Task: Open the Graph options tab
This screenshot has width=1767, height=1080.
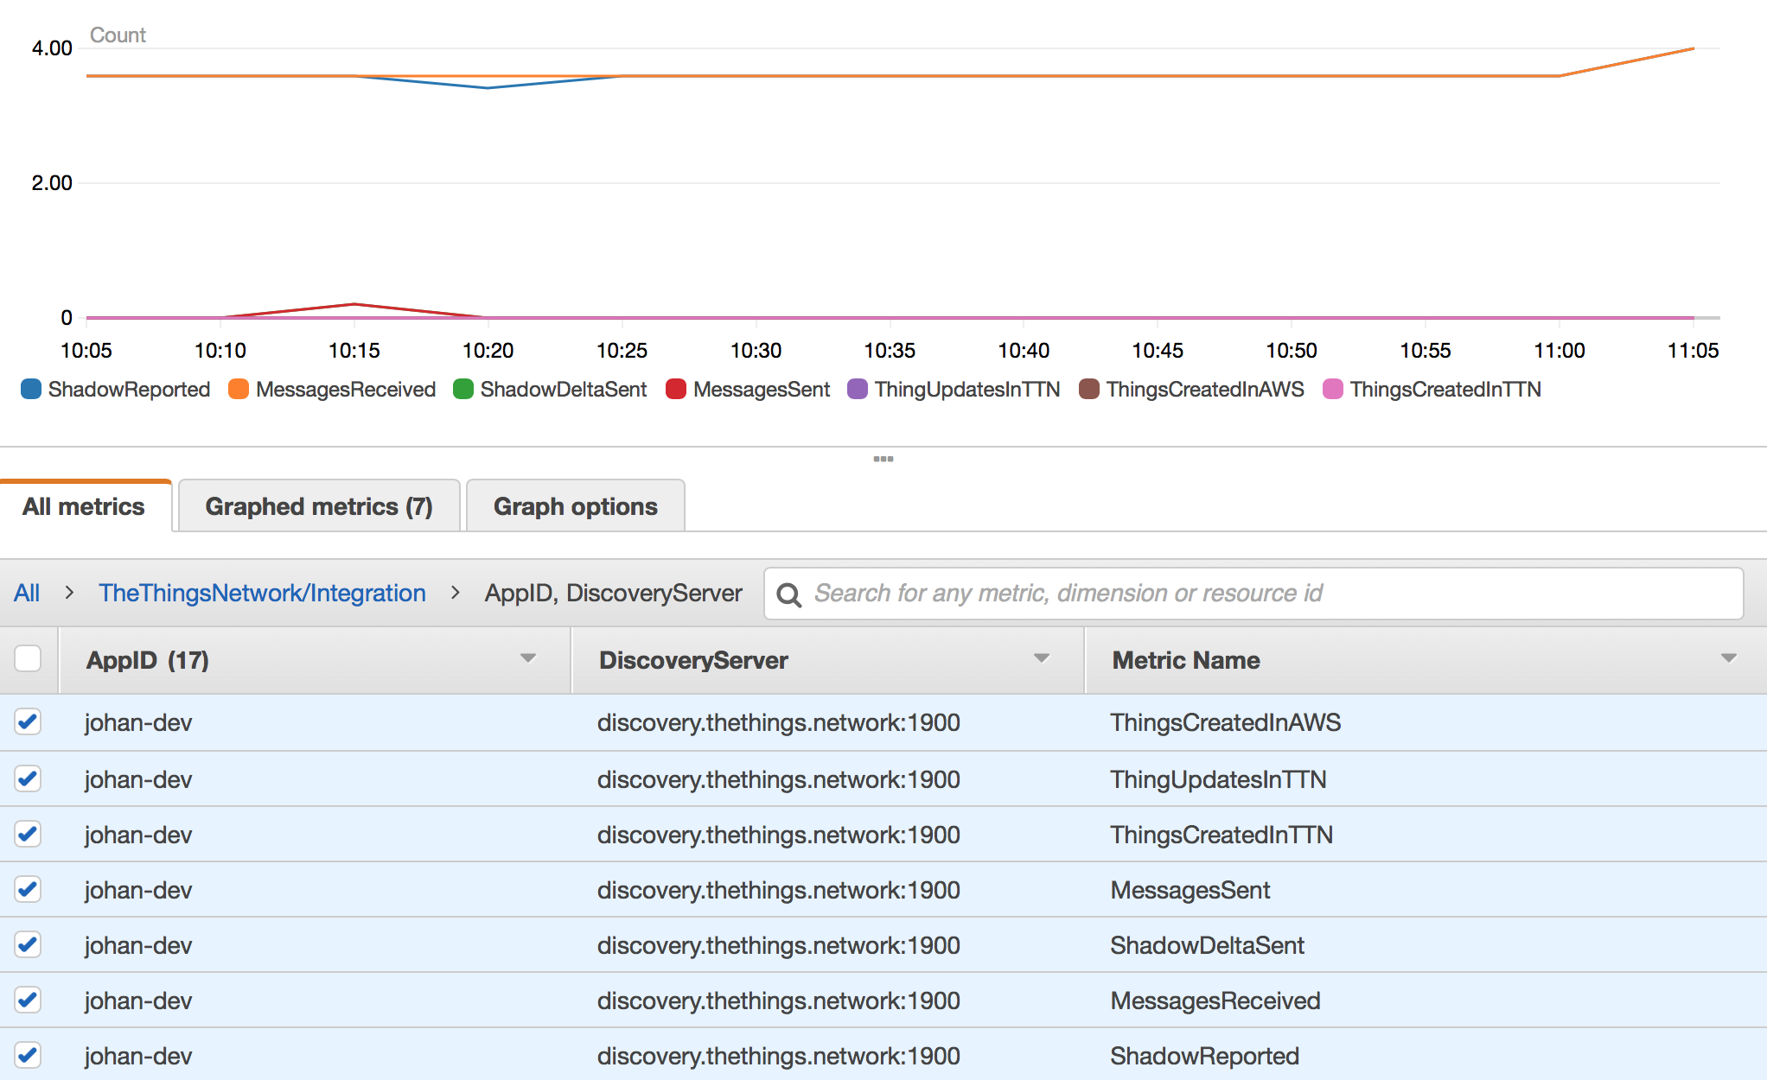Action: pos(575,506)
